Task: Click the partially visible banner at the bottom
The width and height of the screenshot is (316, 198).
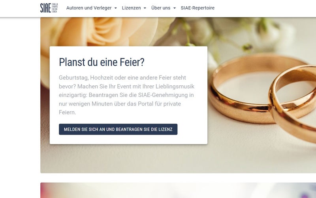Action: (x=178, y=190)
